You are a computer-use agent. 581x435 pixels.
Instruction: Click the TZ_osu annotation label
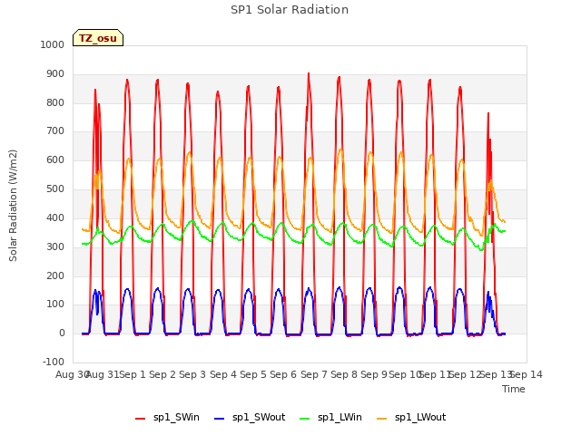98,38
